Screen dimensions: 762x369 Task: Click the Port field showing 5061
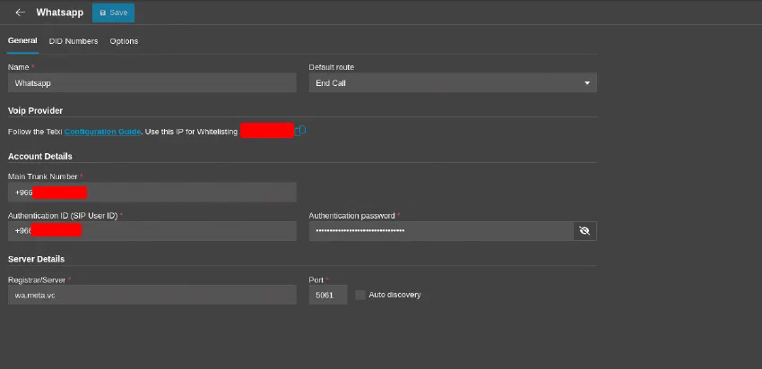tap(328, 295)
